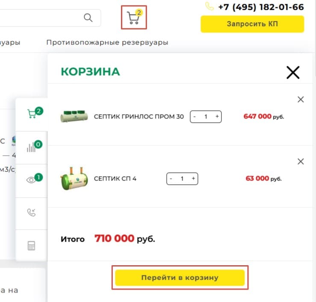Click the Перейти в корзину button
316x302 pixels.
[180, 278]
